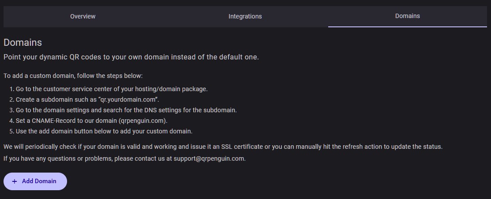Select the Domains tab
Viewport: 491px width, 199px height.
coord(407,16)
